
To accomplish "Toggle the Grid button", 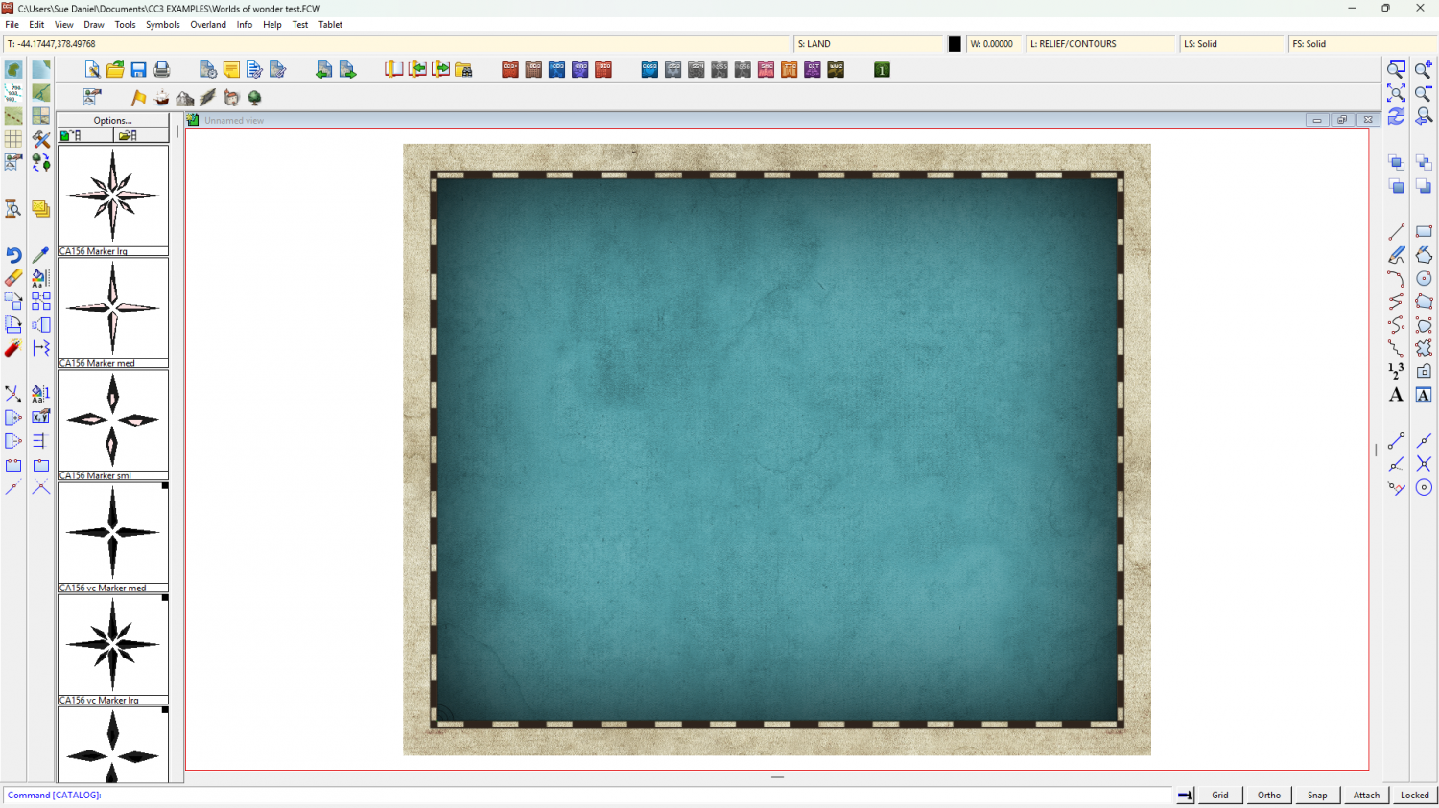I will (x=1219, y=795).
